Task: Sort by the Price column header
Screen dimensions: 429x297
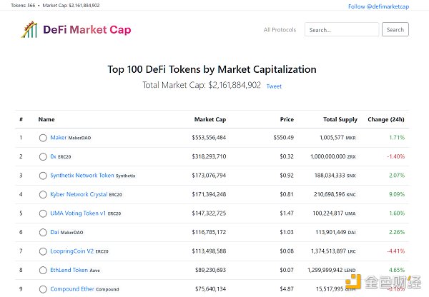Action: [x=287, y=119]
